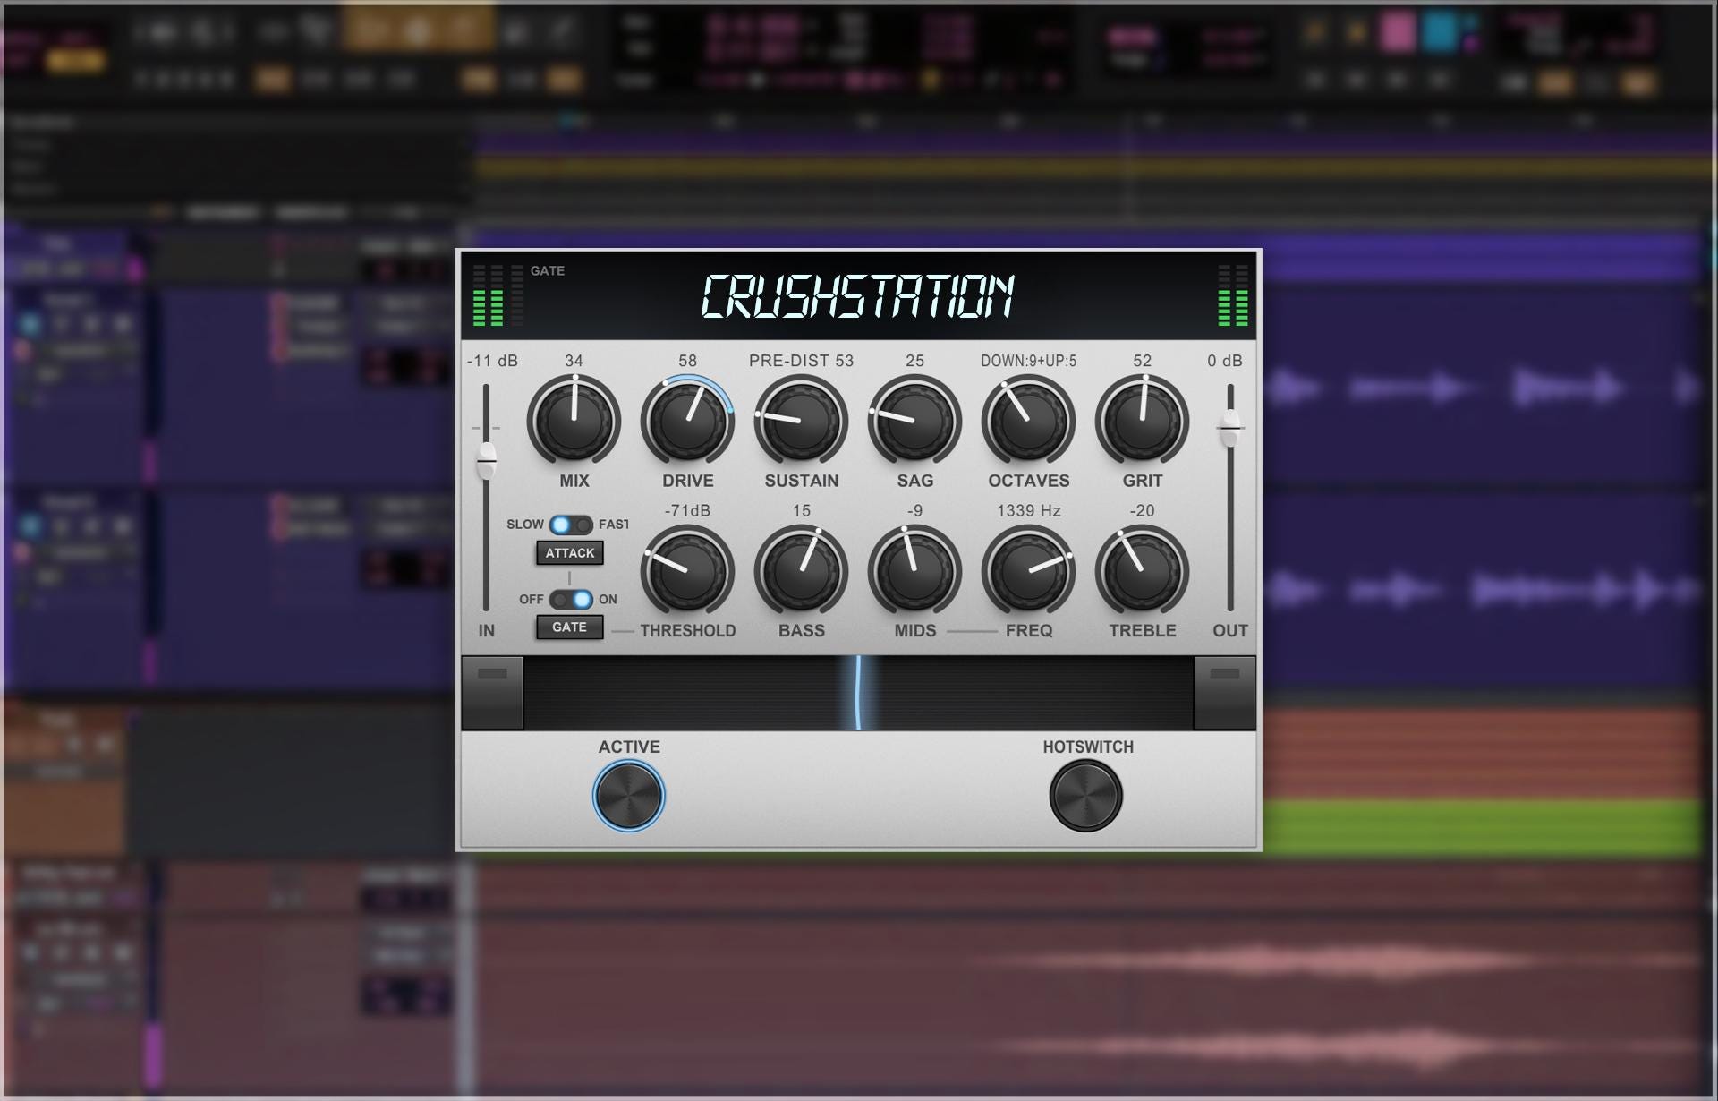The height and width of the screenshot is (1101, 1718).
Task: Click the left ribbon end button
Action: 492,693
